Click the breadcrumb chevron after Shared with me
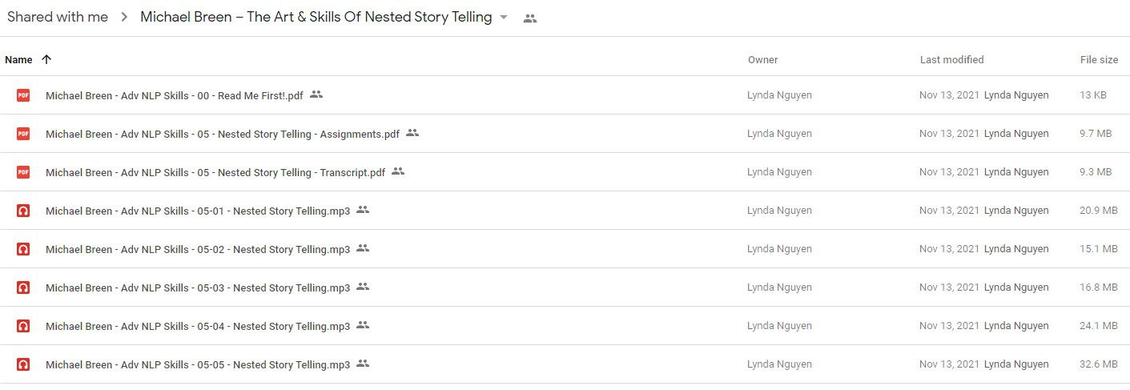 [x=124, y=18]
